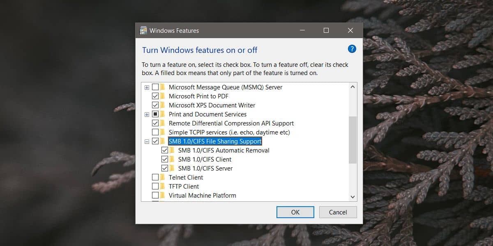Select SMB 1.0/CIFS Client label

point(205,159)
